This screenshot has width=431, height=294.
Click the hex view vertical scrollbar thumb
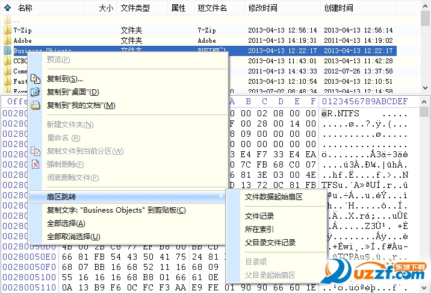click(x=426, y=111)
